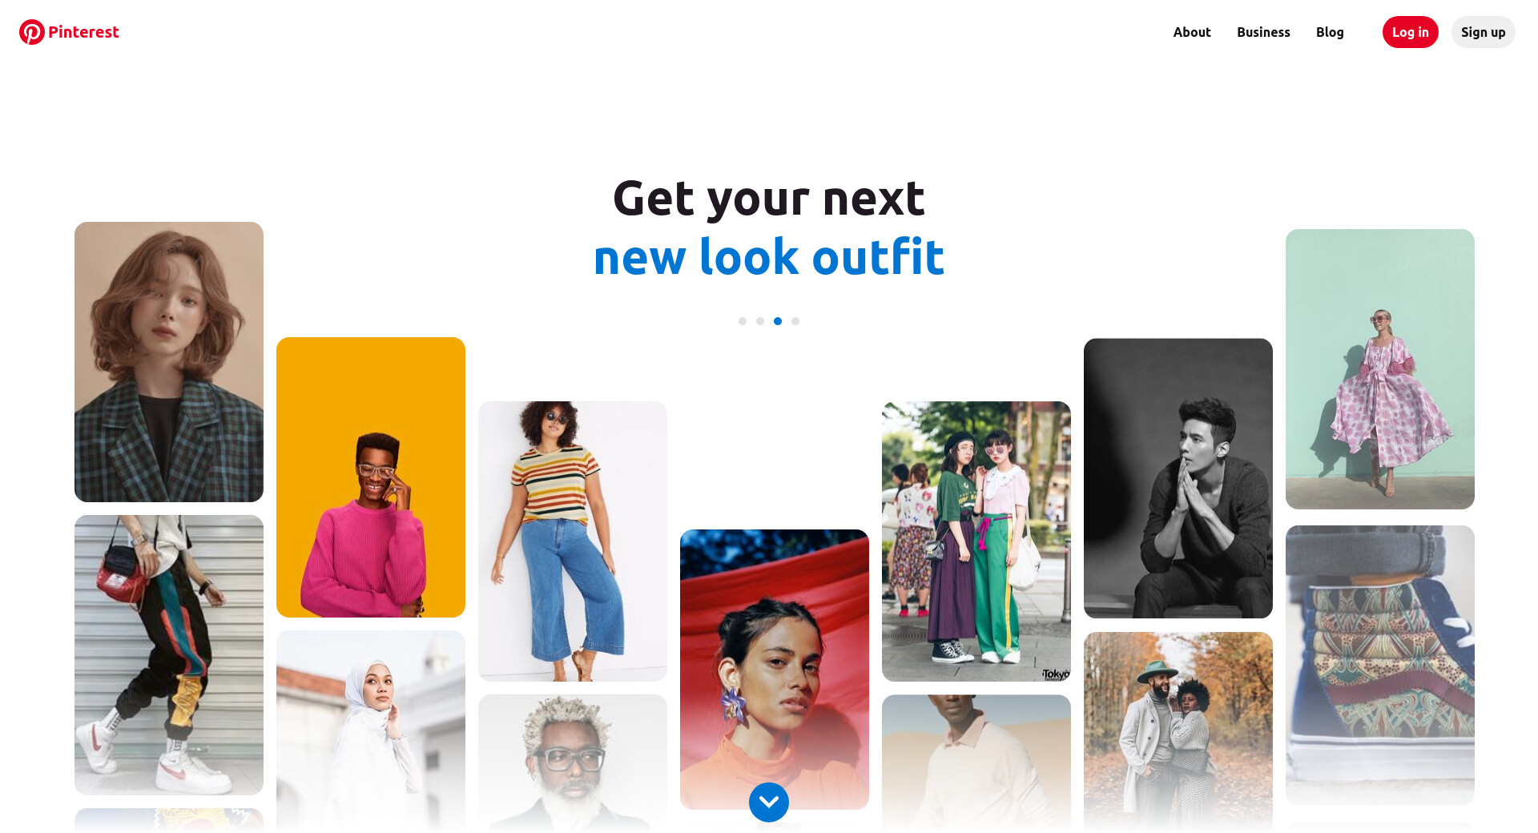Open the plaid blazer woman photo
This screenshot has height=833, width=1538.
(x=169, y=362)
